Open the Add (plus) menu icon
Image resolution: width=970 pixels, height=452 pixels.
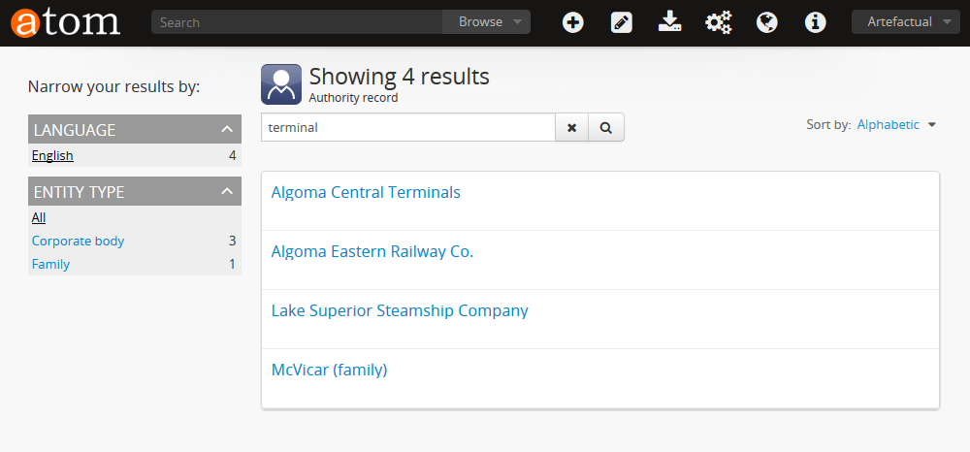[x=573, y=22]
